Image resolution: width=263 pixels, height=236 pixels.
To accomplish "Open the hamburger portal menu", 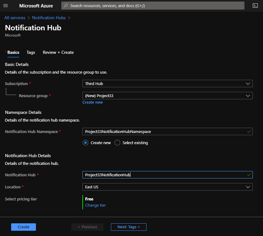I will click(6, 6).
